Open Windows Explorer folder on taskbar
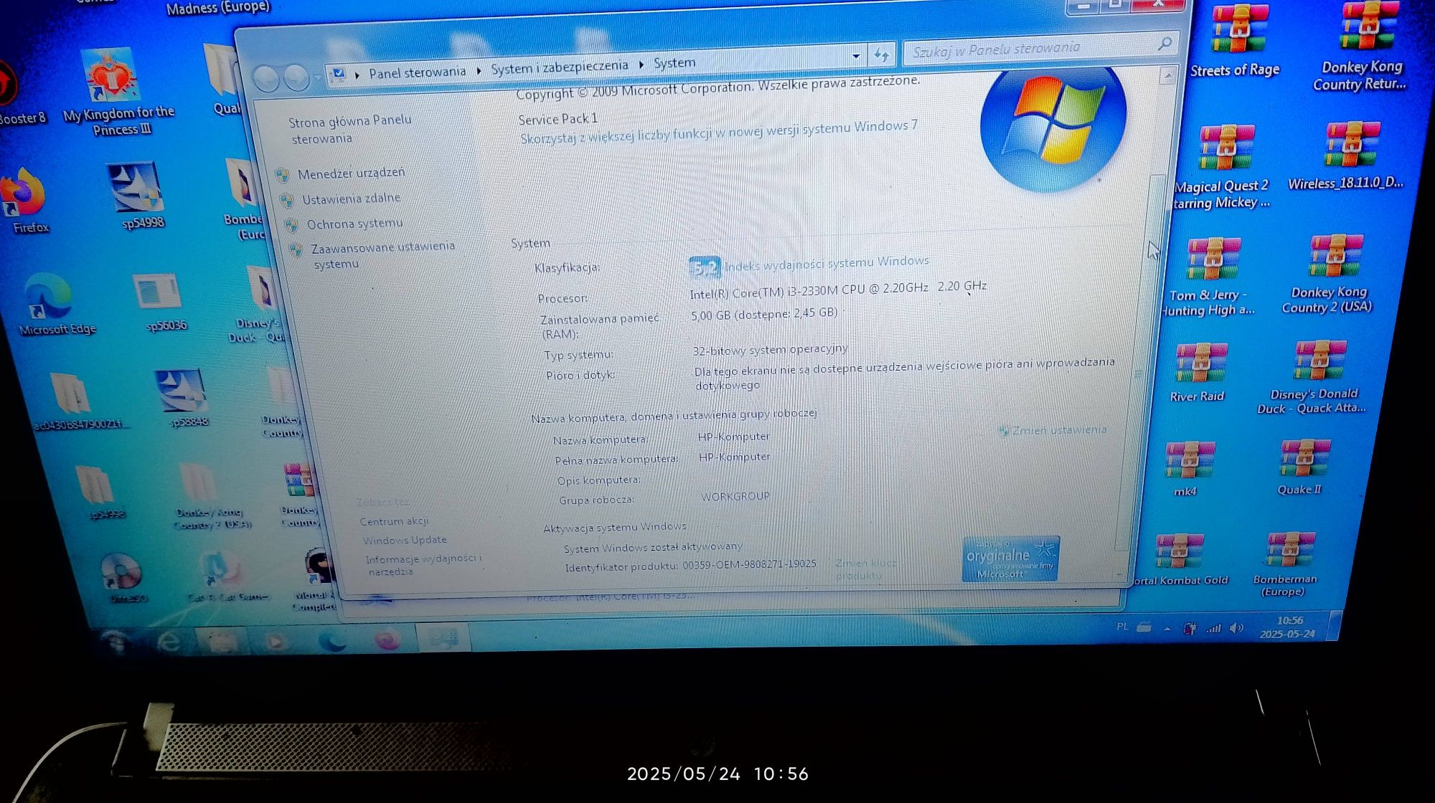This screenshot has width=1435, height=803. (x=222, y=640)
